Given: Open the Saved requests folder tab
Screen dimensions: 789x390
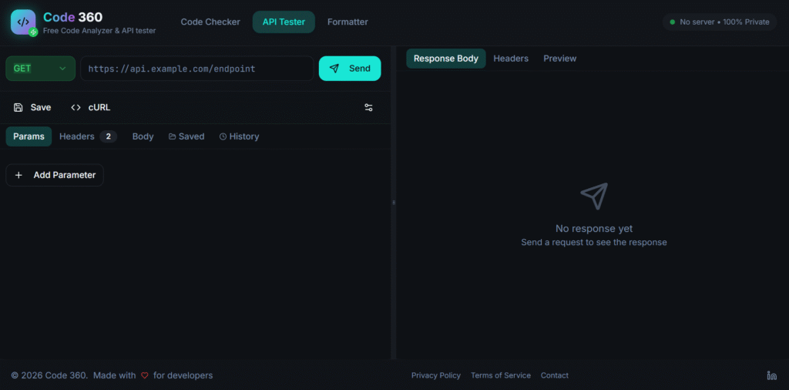Looking at the screenshot, I should coord(186,136).
